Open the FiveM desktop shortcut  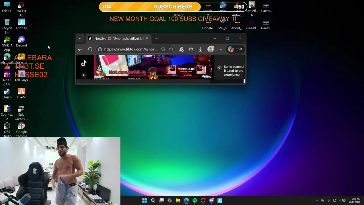coord(21,94)
